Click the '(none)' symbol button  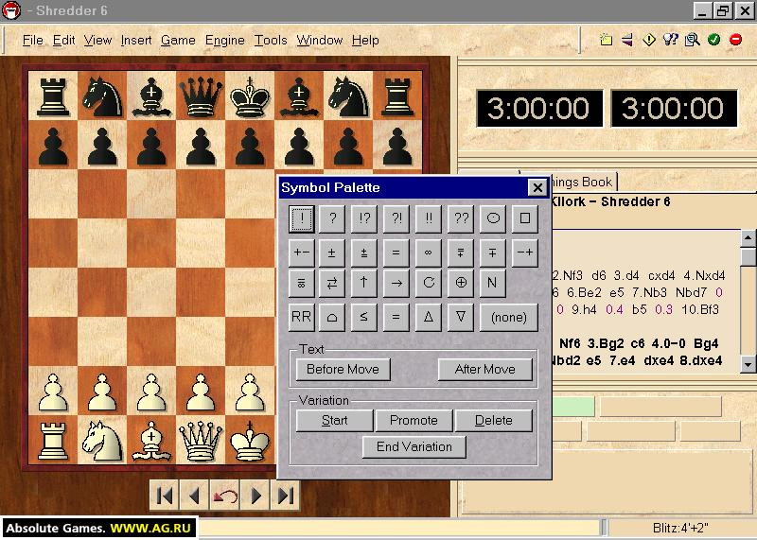pyautogui.click(x=509, y=317)
